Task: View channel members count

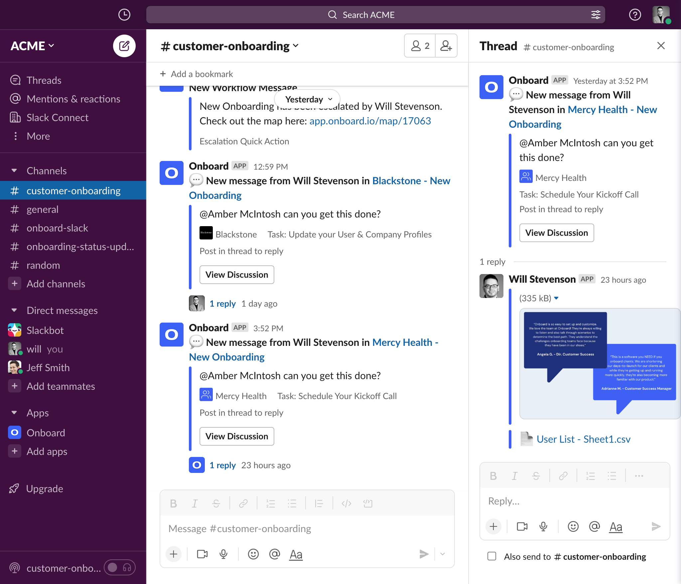Action: [420, 46]
